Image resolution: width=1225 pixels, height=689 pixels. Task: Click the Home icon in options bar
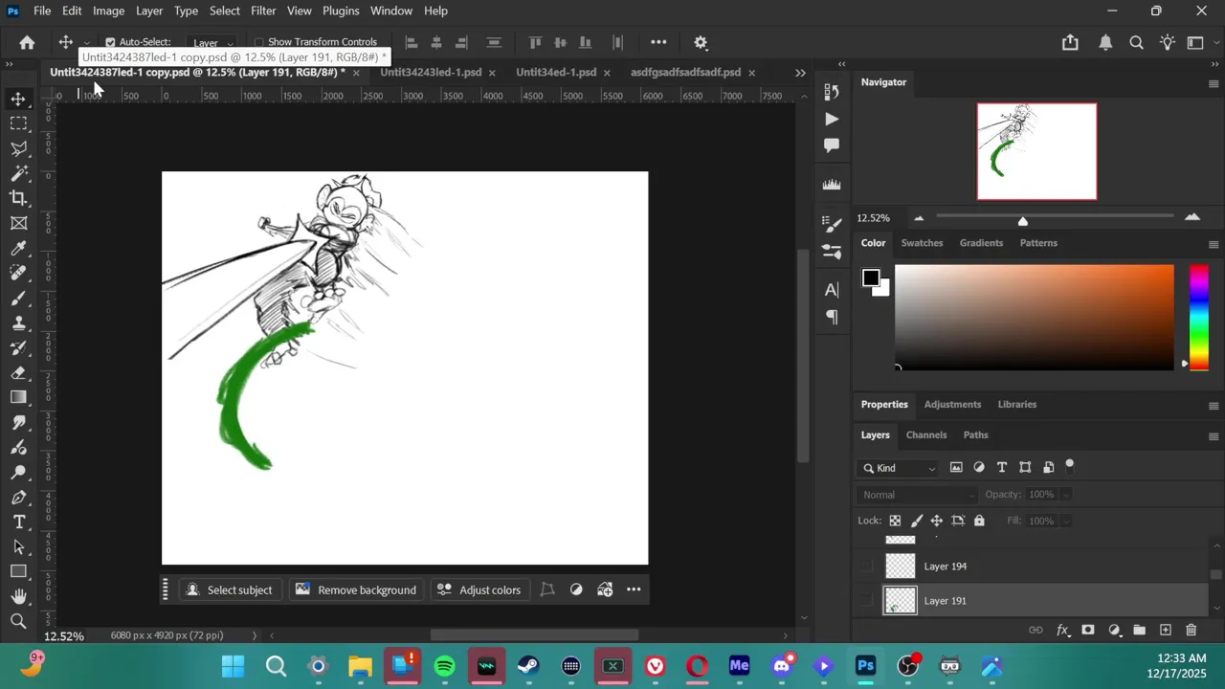tap(27, 42)
